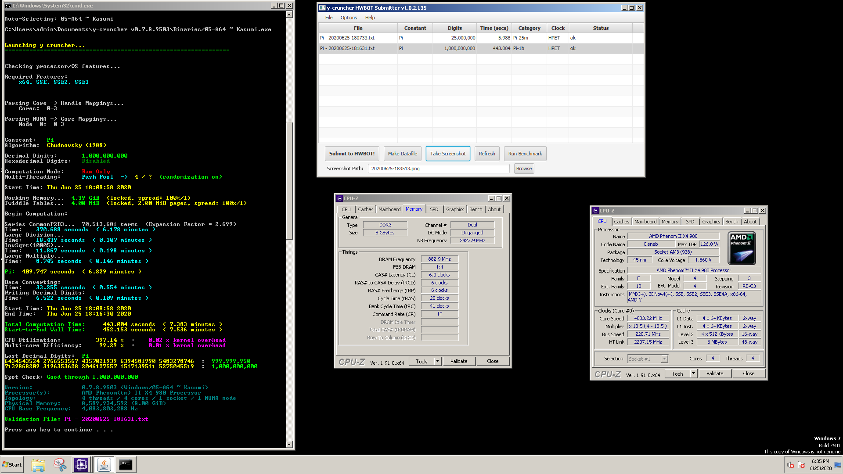
Task: Sort by the Digits column header
Action: click(454, 28)
